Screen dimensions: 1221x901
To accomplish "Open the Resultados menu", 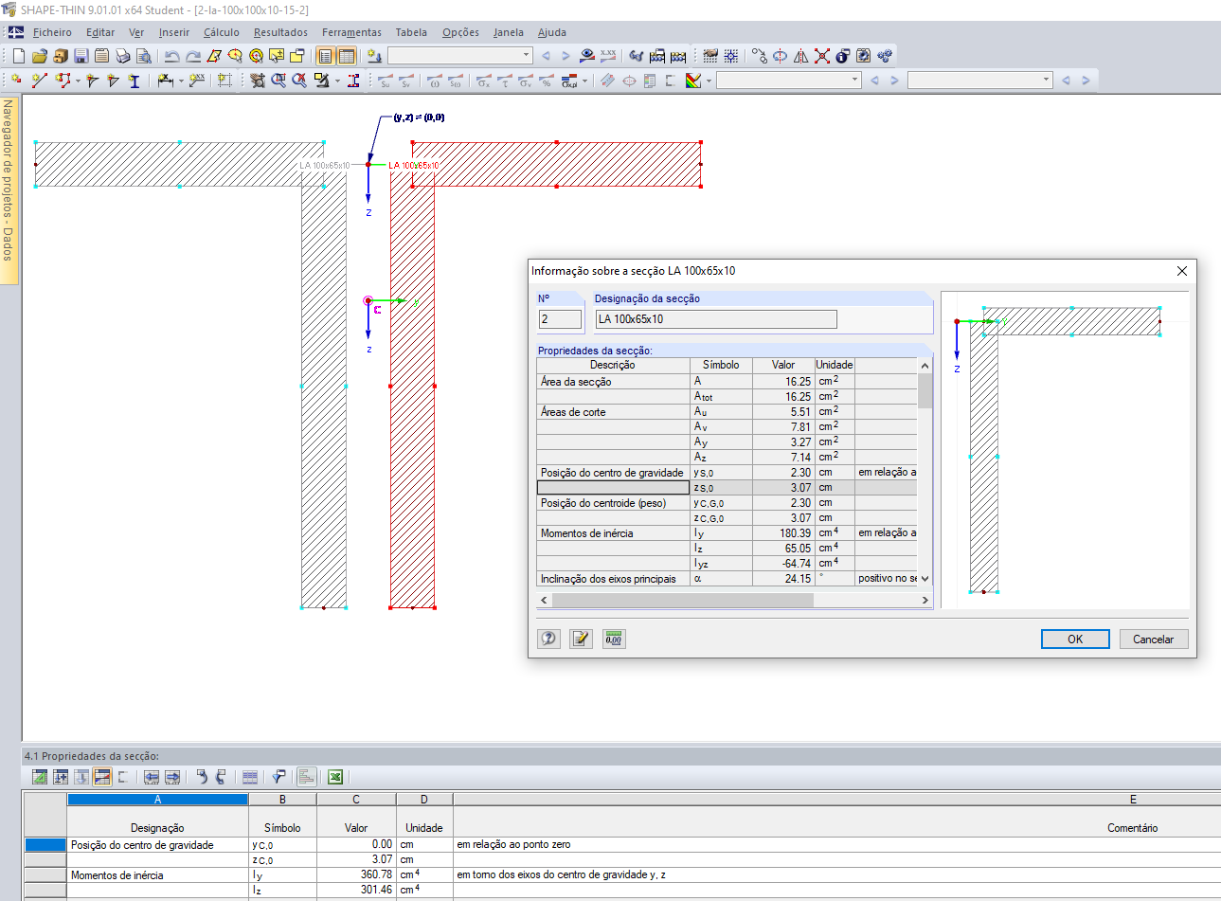I will 280,32.
